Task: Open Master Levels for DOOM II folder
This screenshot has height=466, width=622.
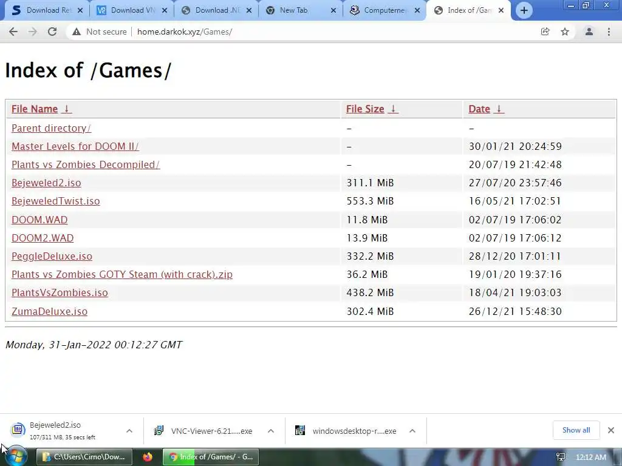Action: click(x=75, y=146)
